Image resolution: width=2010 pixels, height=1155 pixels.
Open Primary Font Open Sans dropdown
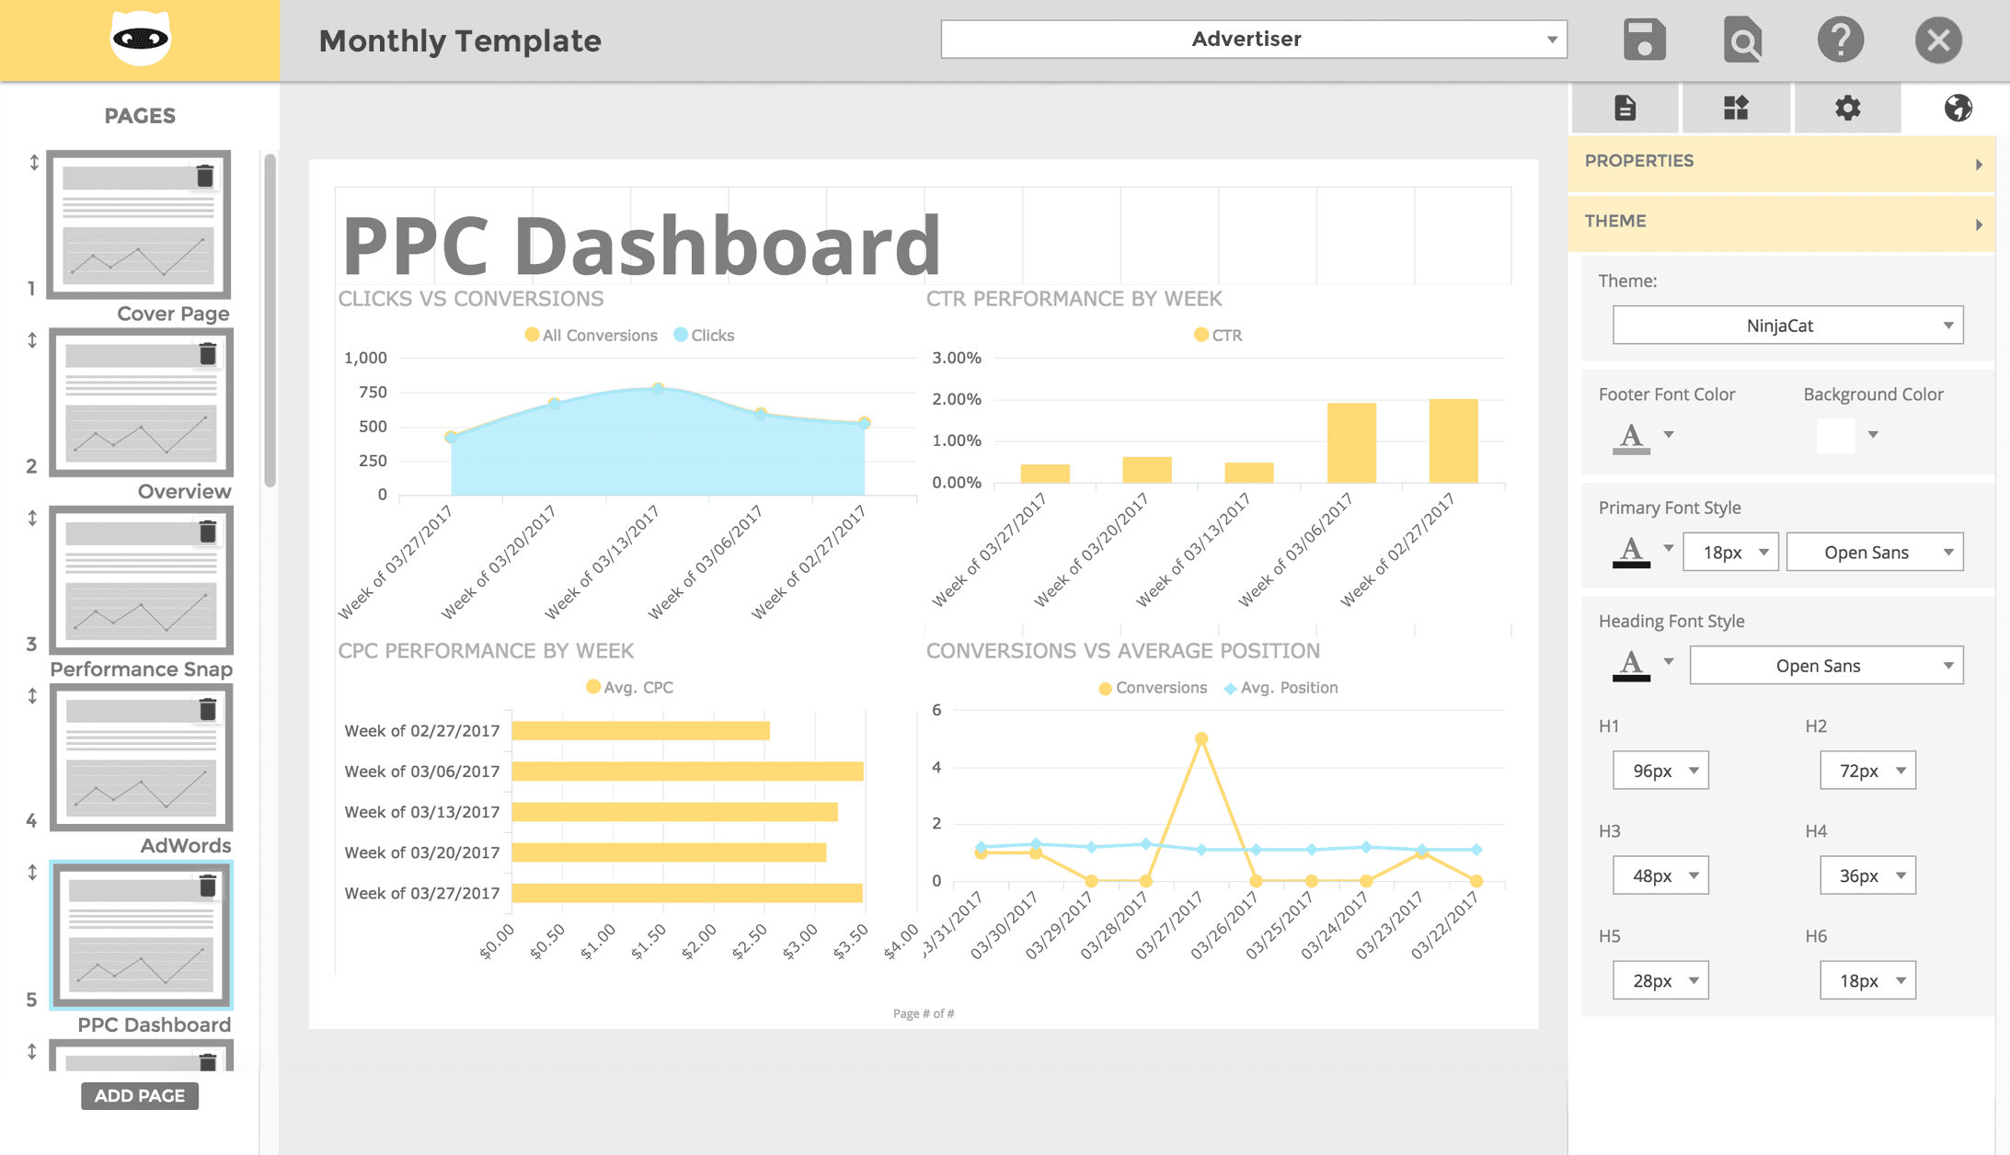tap(1874, 553)
